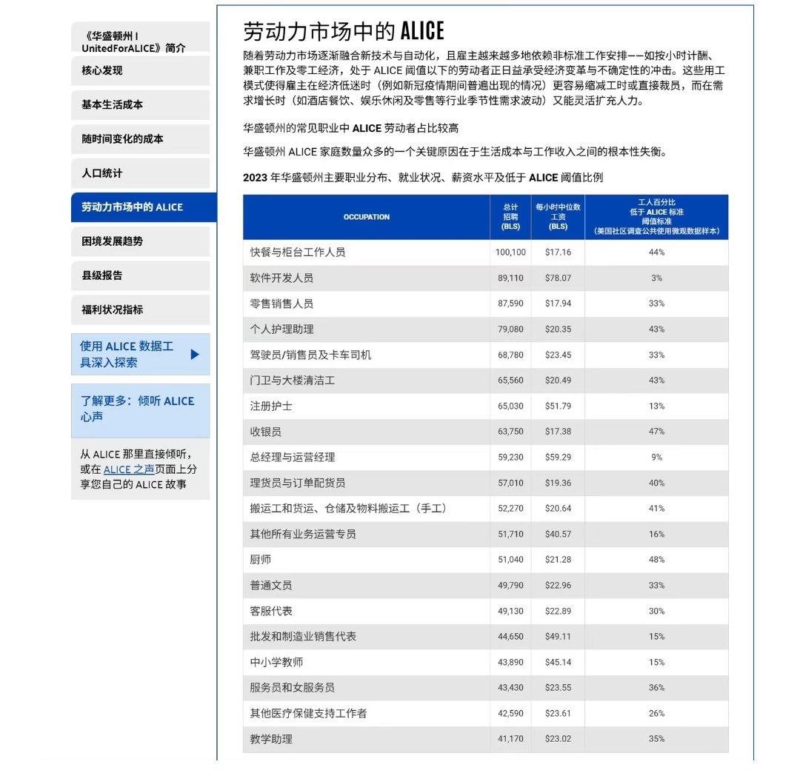Open 了解更多：倾听 ALICE 心声 panel
This screenshot has width=800, height=770.
click(140, 411)
